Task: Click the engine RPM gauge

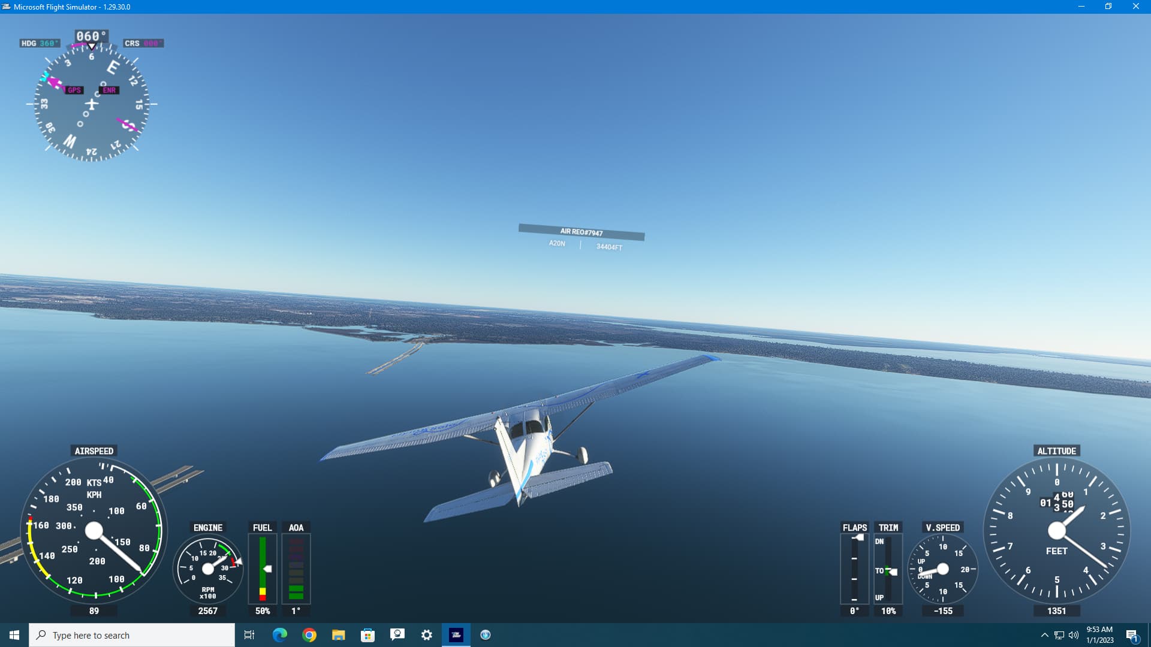Action: 208,569
